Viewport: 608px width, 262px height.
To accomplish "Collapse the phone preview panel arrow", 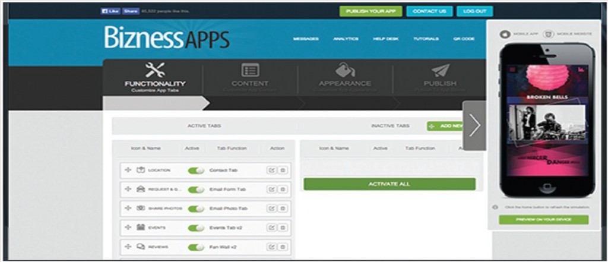I will (474, 125).
